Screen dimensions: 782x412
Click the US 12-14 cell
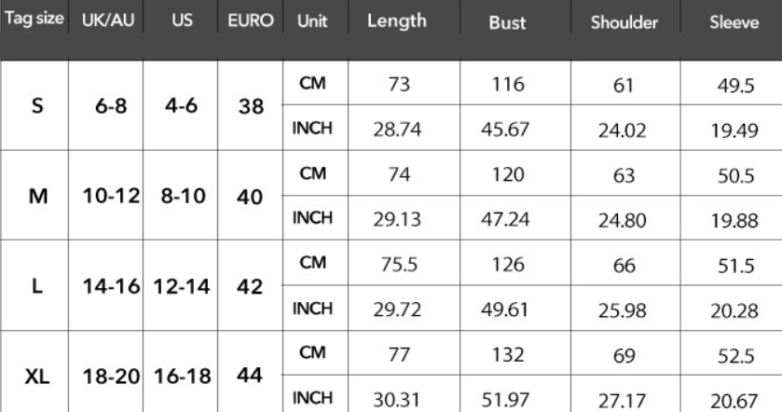[x=182, y=287]
